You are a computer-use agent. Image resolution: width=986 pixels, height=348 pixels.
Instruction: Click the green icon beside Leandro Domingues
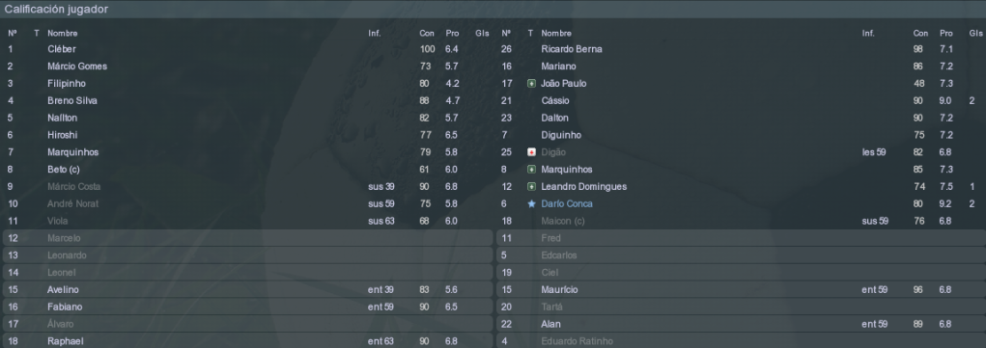point(531,187)
